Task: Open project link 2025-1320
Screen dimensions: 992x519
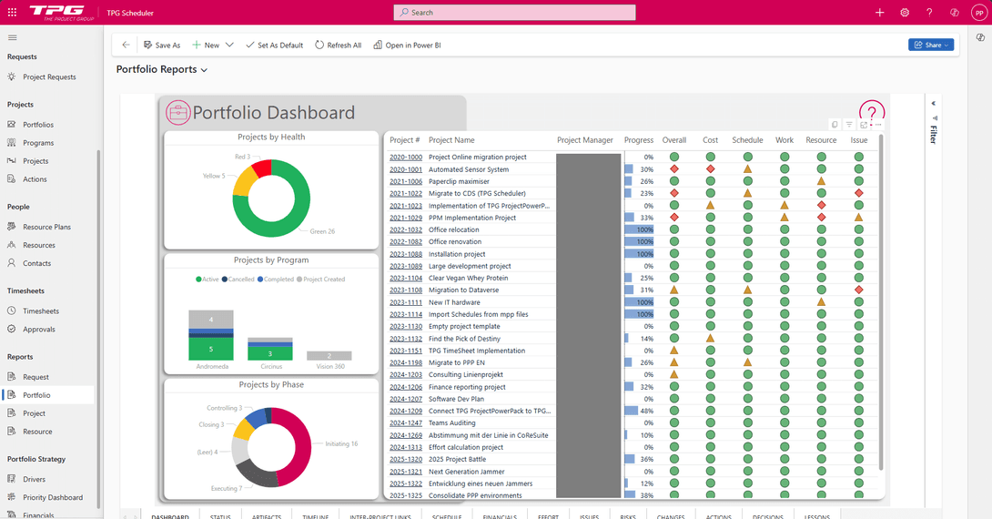Action: click(x=406, y=460)
